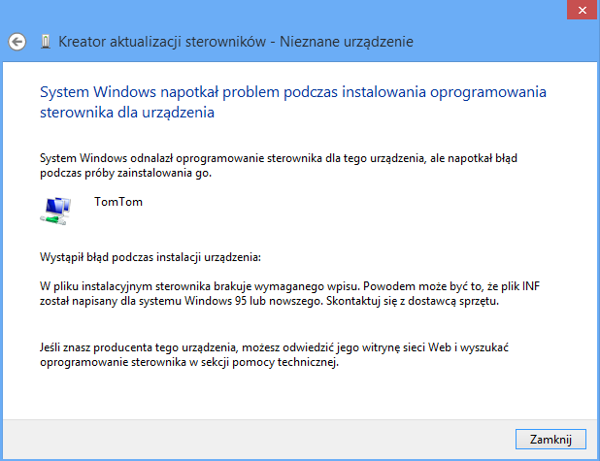The height and width of the screenshot is (461, 600).
Task: Click 'Nieznane urządzenie' in the title bar
Action: (347, 42)
